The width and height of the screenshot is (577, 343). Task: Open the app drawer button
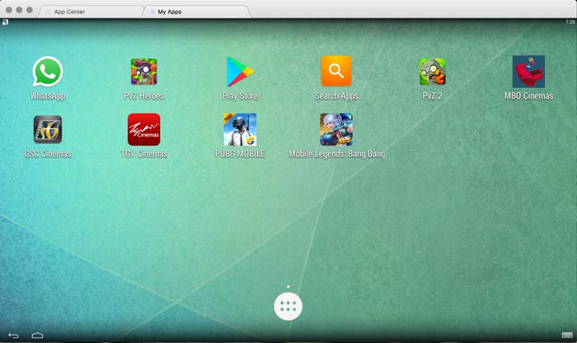point(288,306)
